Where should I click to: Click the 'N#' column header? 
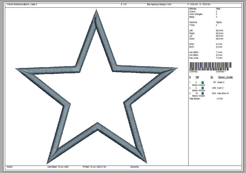(x=197, y=77)
